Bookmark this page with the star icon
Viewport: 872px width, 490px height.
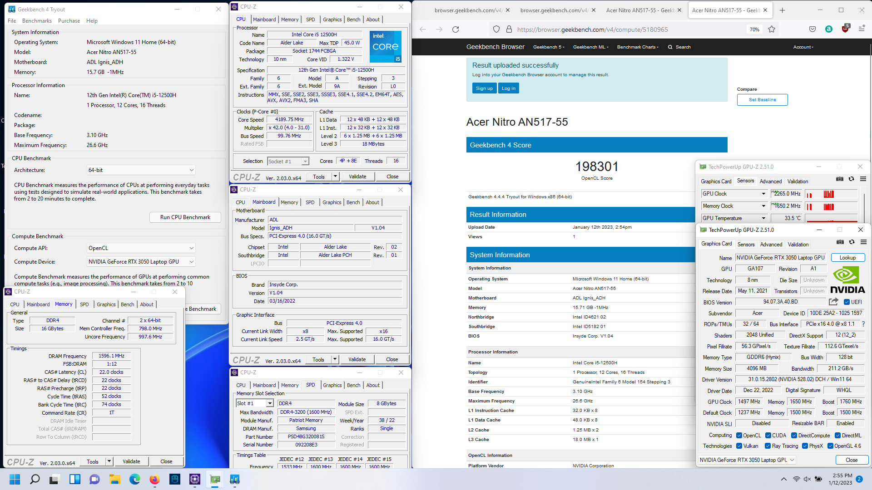tap(772, 29)
